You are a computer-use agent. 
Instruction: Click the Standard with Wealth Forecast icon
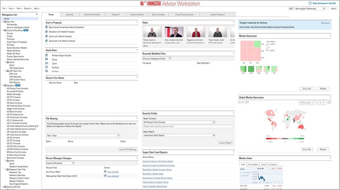click(x=46, y=32)
